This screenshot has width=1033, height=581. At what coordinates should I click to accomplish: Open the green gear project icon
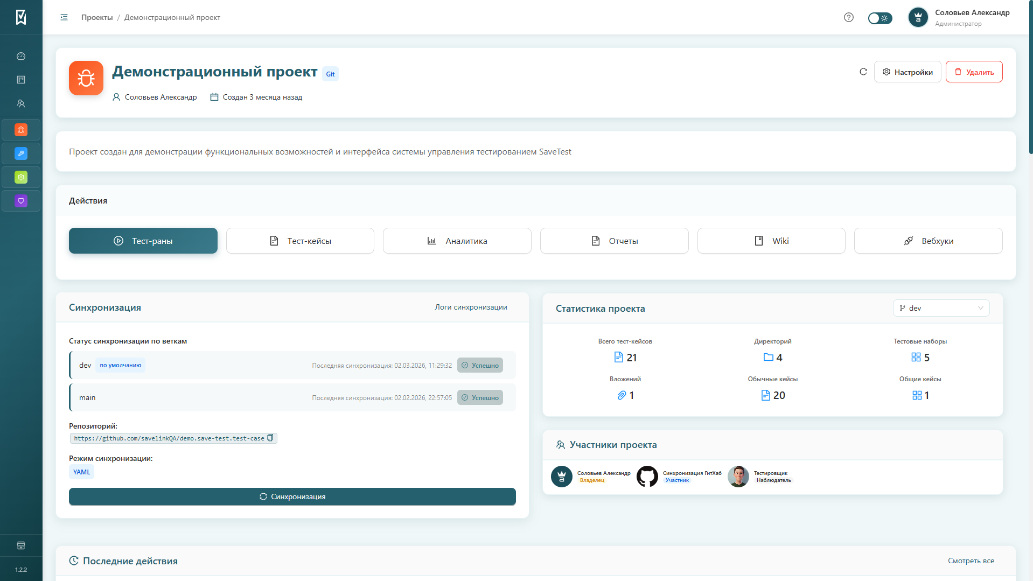20,177
